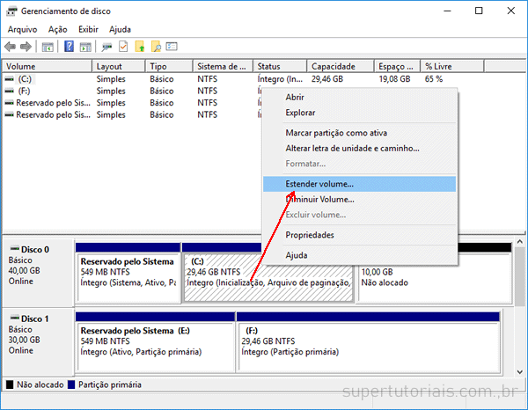Click the show/hide console tree icon
Viewport: 528px width, 410px height.
coord(48,47)
